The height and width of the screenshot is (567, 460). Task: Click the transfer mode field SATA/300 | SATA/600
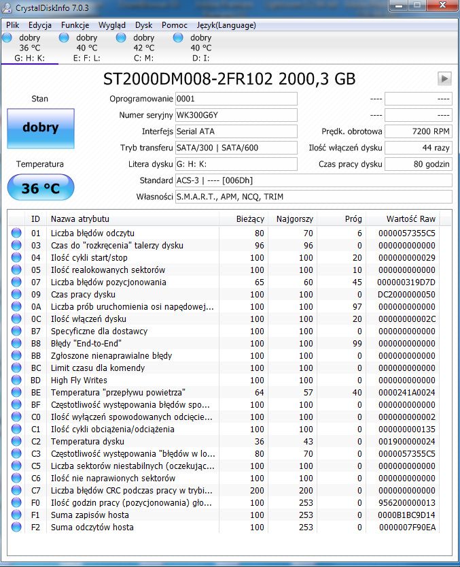pyautogui.click(x=236, y=148)
